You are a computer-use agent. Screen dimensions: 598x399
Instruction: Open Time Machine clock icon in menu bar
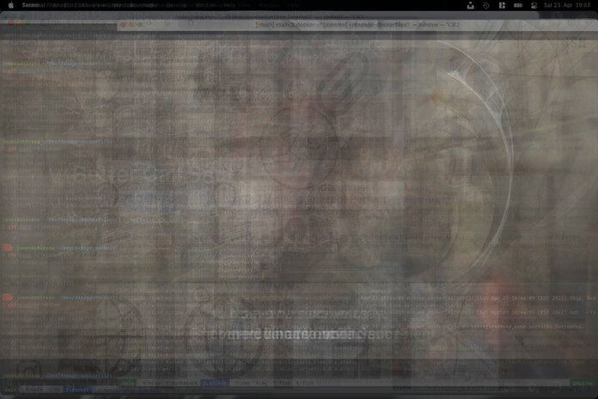pos(486,5)
